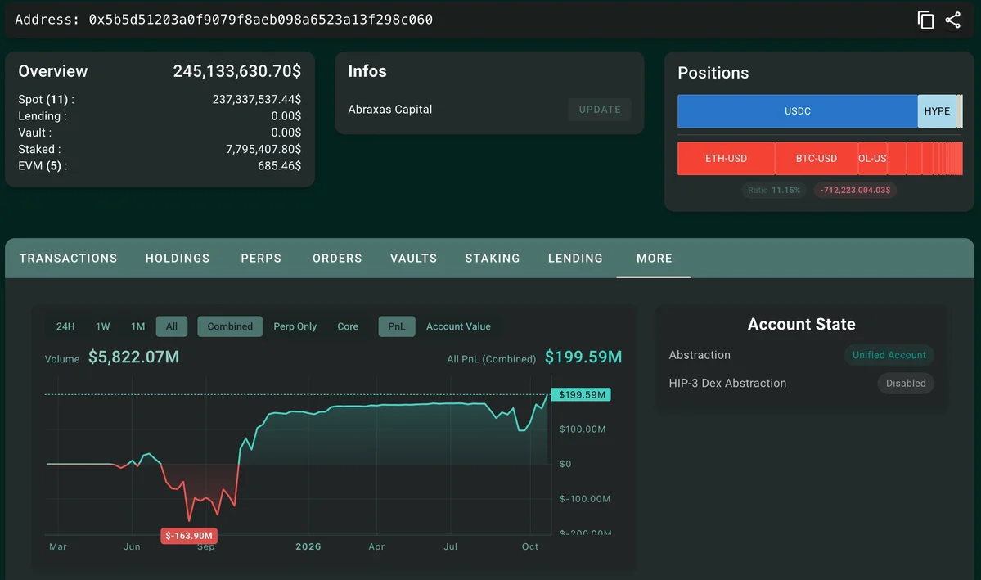View the Orders tab

[x=337, y=259]
